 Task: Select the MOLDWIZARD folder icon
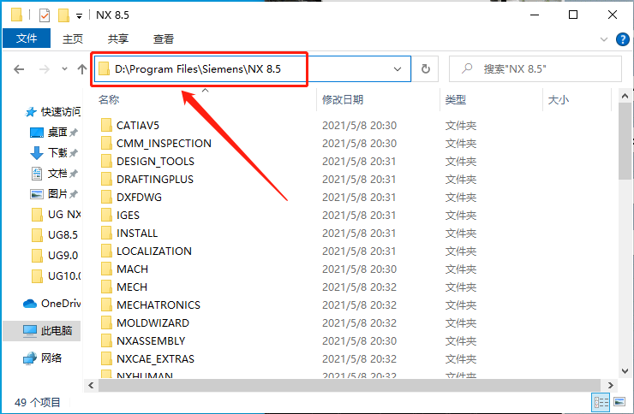coord(106,322)
